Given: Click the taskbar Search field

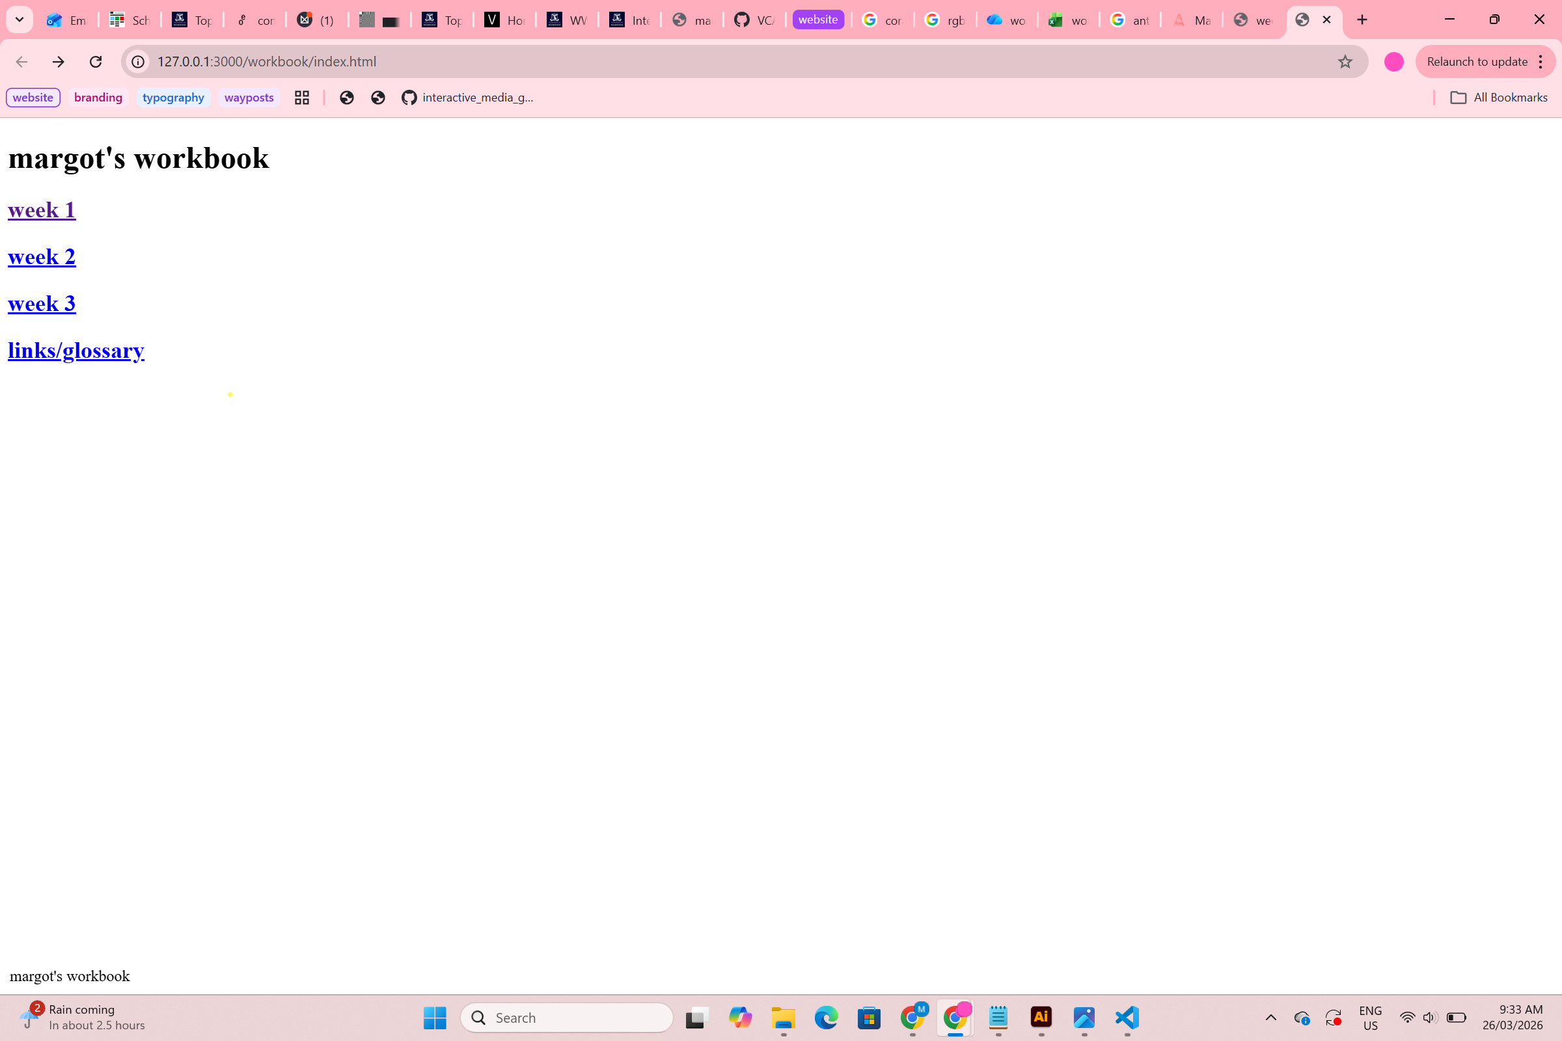Looking at the screenshot, I should [566, 1017].
